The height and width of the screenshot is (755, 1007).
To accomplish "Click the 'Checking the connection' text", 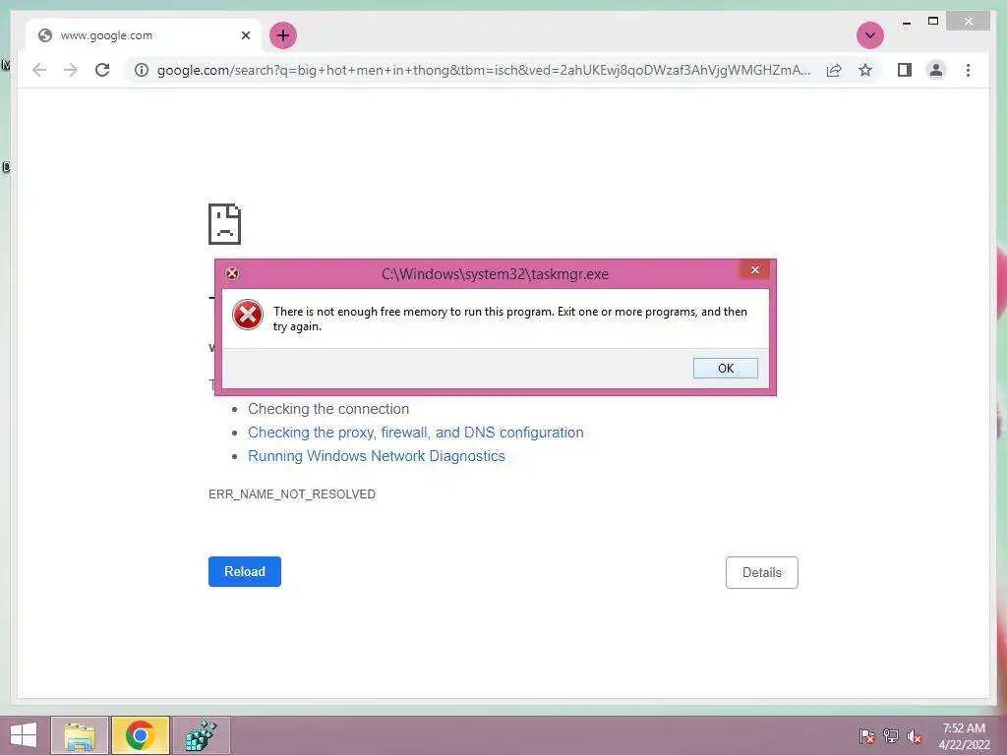I will click(328, 409).
